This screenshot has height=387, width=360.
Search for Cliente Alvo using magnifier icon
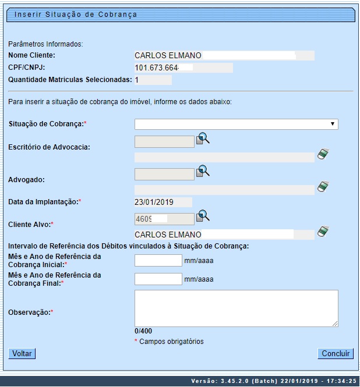[203, 216]
